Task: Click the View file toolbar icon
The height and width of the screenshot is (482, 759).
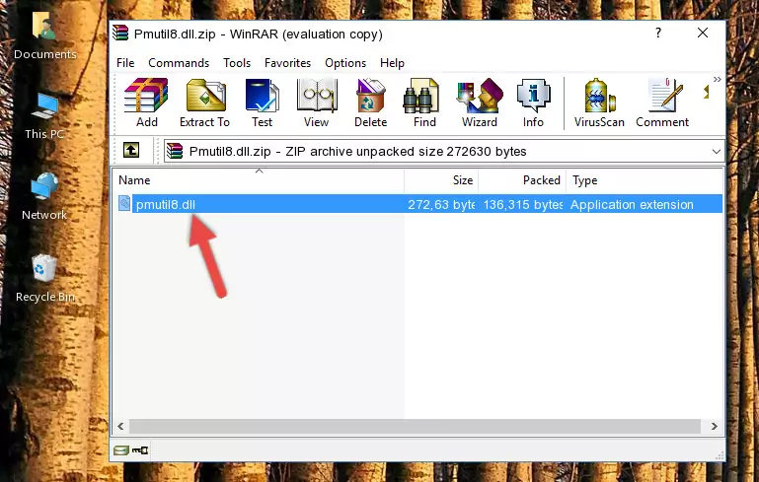Action: [317, 102]
